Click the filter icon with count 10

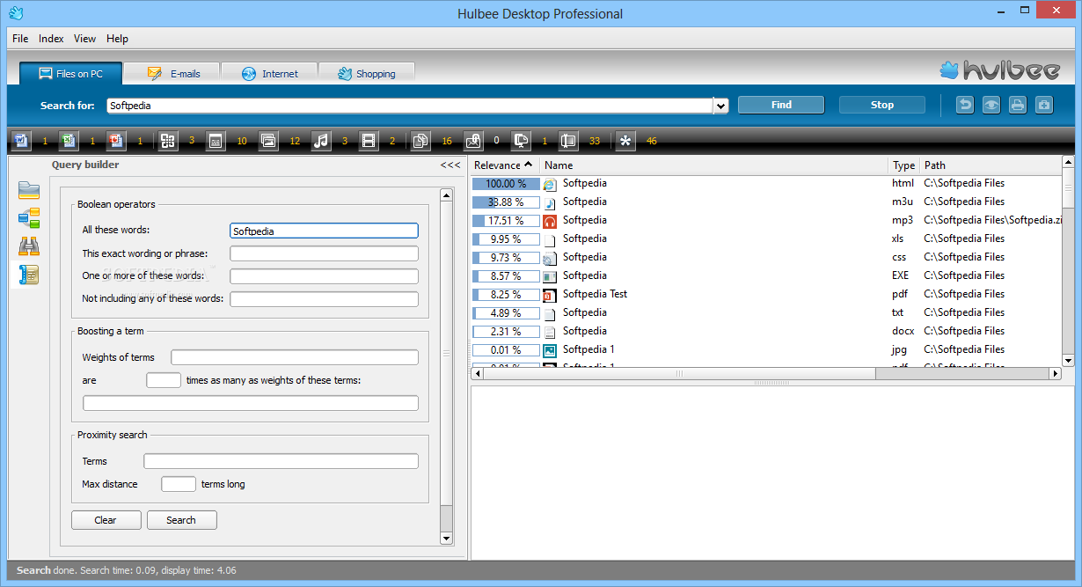[216, 141]
